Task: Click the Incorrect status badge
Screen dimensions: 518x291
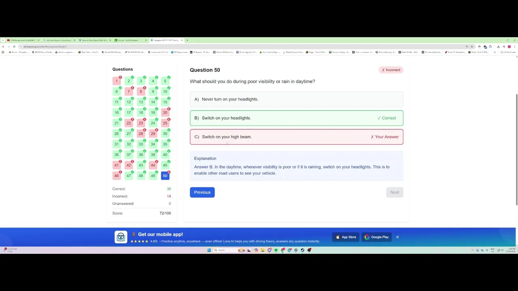Action: [x=391, y=70]
